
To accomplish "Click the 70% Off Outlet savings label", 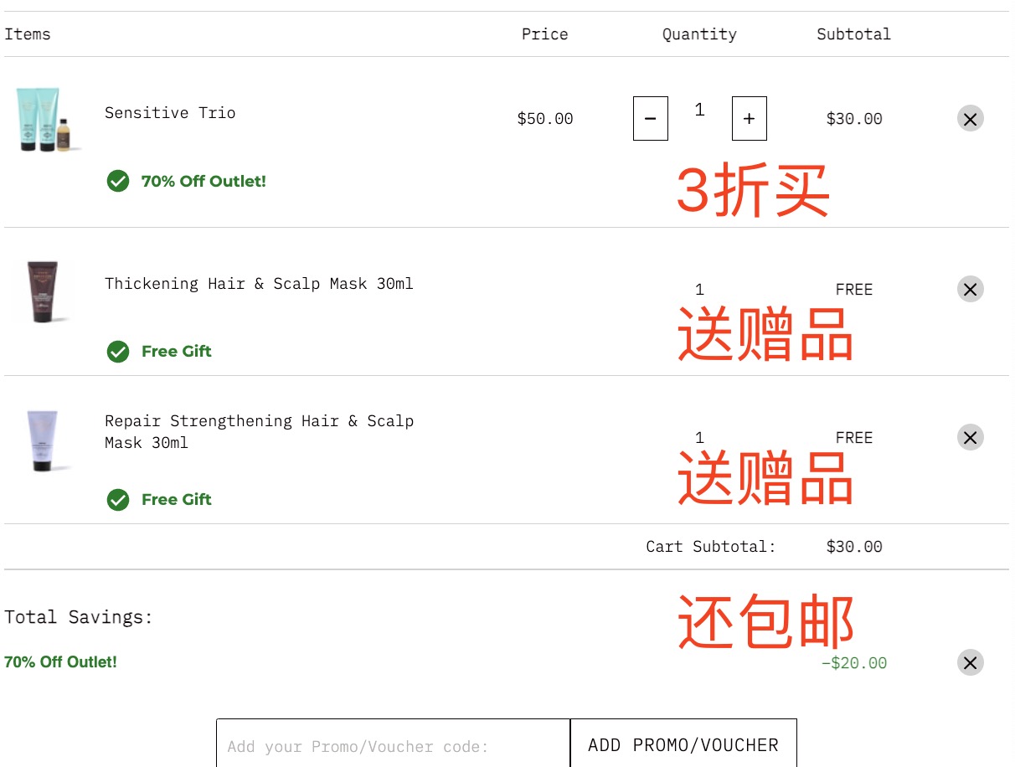I will pos(60,662).
